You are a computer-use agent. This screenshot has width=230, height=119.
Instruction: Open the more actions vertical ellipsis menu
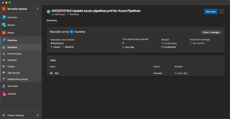pyautogui.click(x=221, y=12)
